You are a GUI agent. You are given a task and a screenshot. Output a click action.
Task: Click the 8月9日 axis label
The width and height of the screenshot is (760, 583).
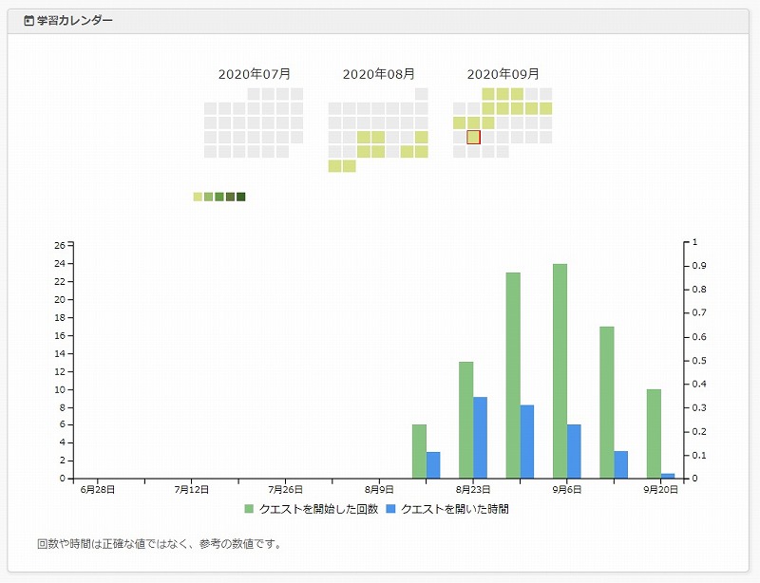tap(379, 490)
